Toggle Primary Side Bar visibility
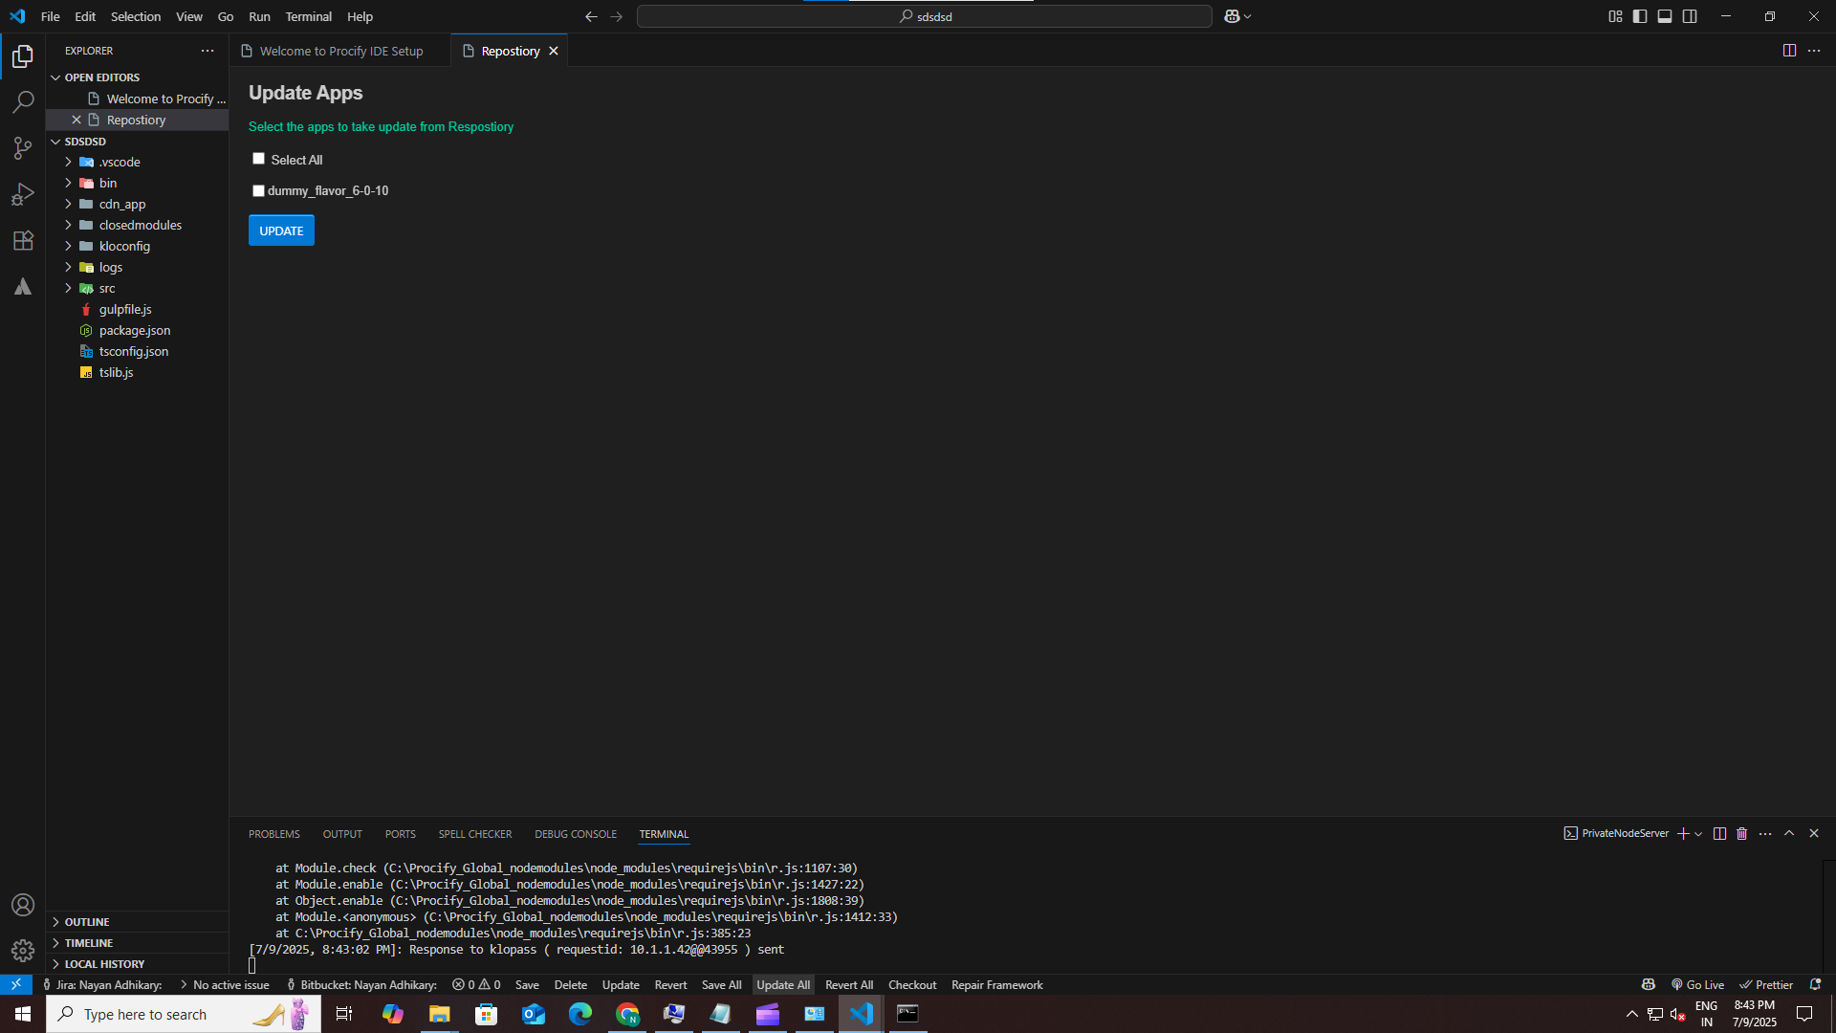 tap(1640, 16)
